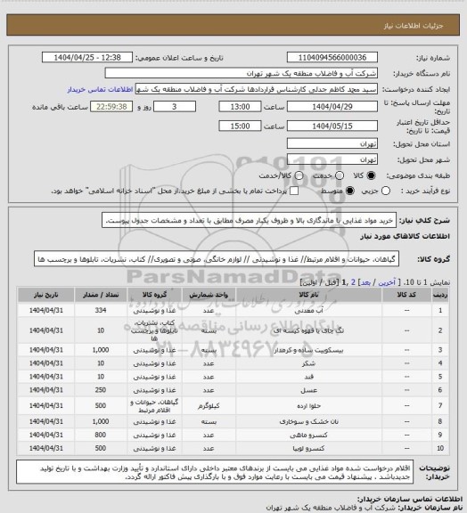This screenshot has width=467, height=513.
Task: Select the متوسط purchase type radio
Action: pyautogui.click(x=350, y=191)
